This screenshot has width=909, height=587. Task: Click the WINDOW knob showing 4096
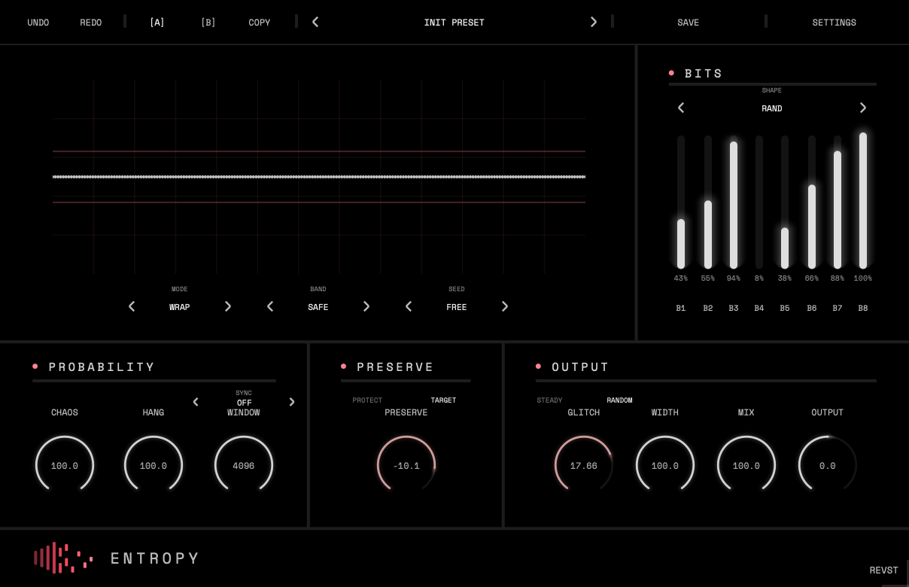(244, 465)
